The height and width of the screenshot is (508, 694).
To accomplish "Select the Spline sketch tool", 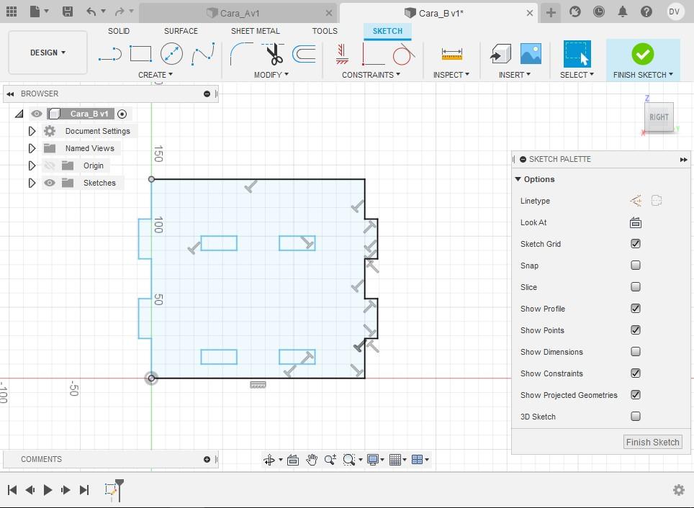I will (203, 54).
